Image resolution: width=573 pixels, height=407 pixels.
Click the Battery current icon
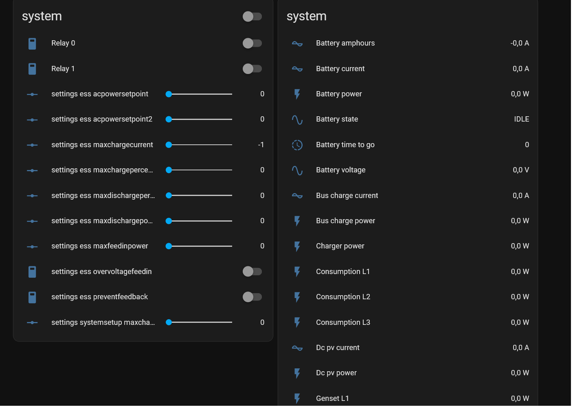pyautogui.click(x=297, y=69)
